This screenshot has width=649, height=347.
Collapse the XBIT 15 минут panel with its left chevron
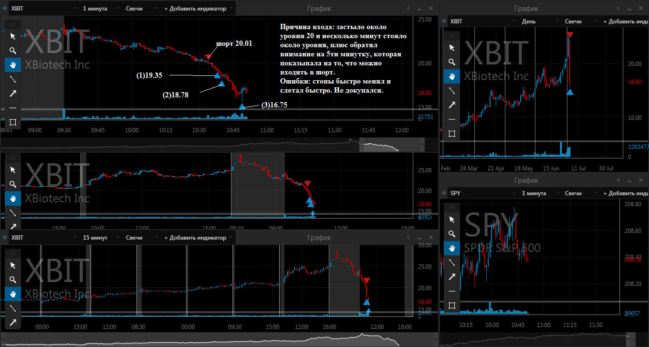click(408, 237)
